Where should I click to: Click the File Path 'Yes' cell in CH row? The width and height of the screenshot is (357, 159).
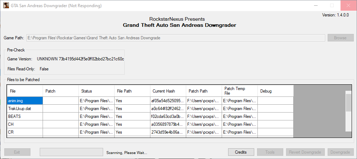[x=132, y=124]
